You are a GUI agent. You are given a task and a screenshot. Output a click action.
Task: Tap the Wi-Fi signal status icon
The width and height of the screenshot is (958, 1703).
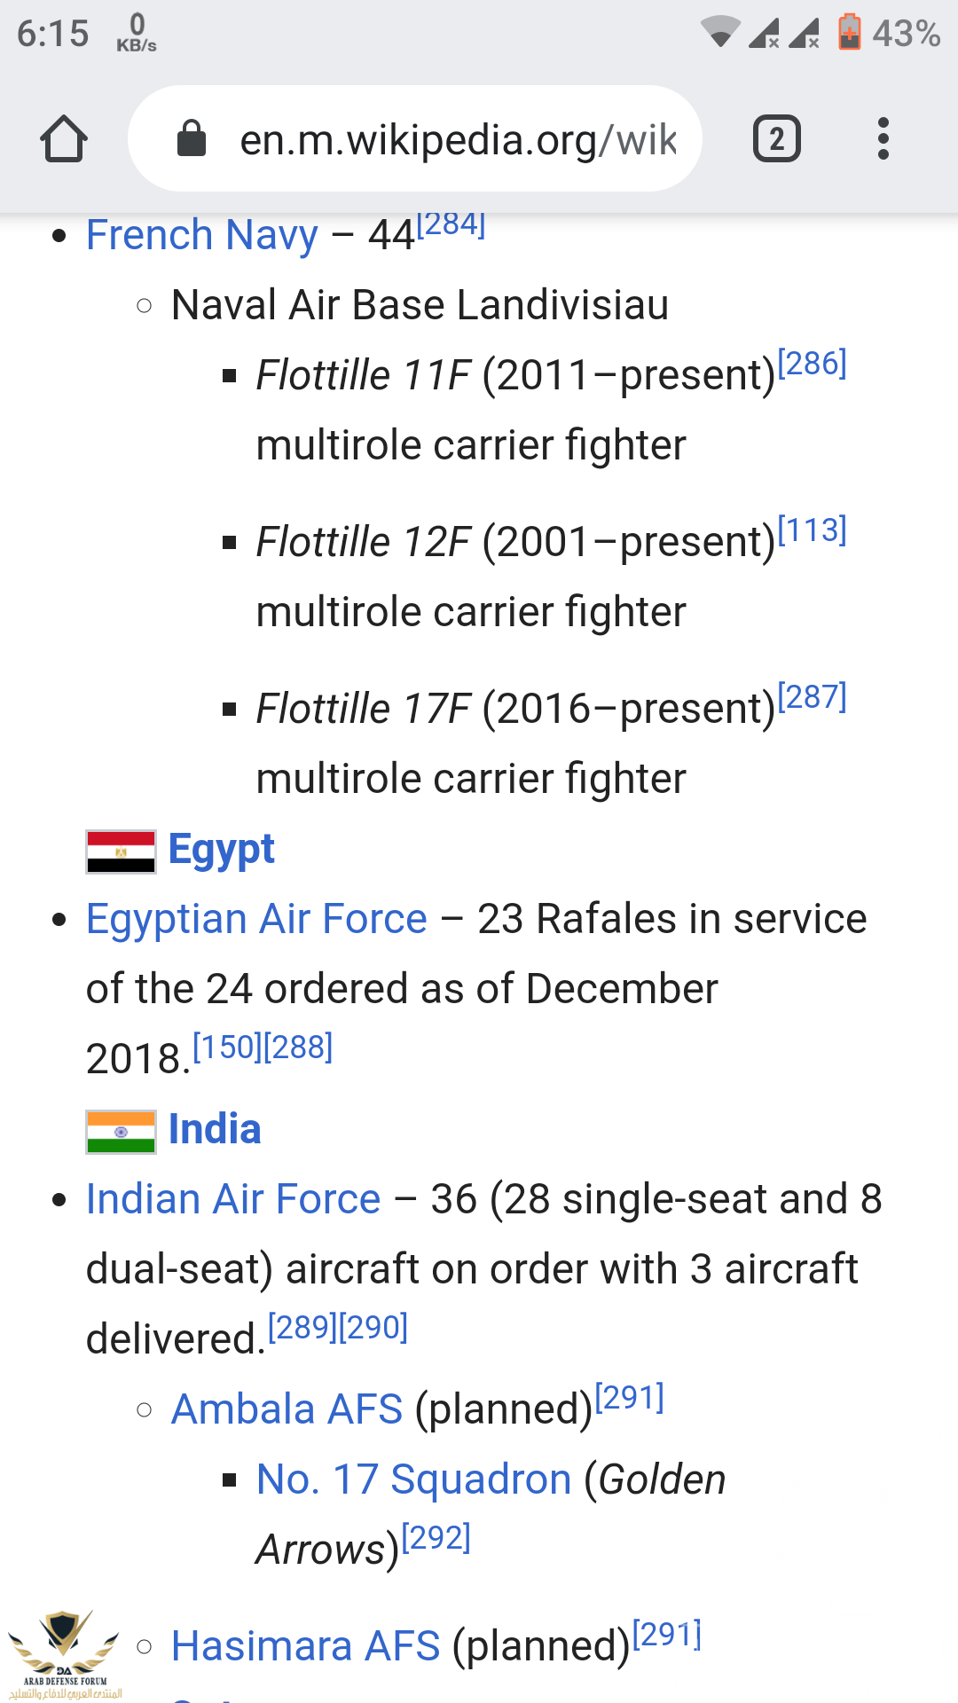point(720,32)
